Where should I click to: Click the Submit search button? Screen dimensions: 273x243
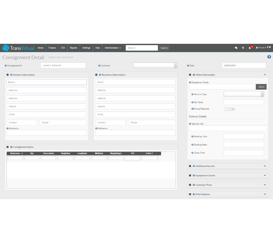click(164, 48)
